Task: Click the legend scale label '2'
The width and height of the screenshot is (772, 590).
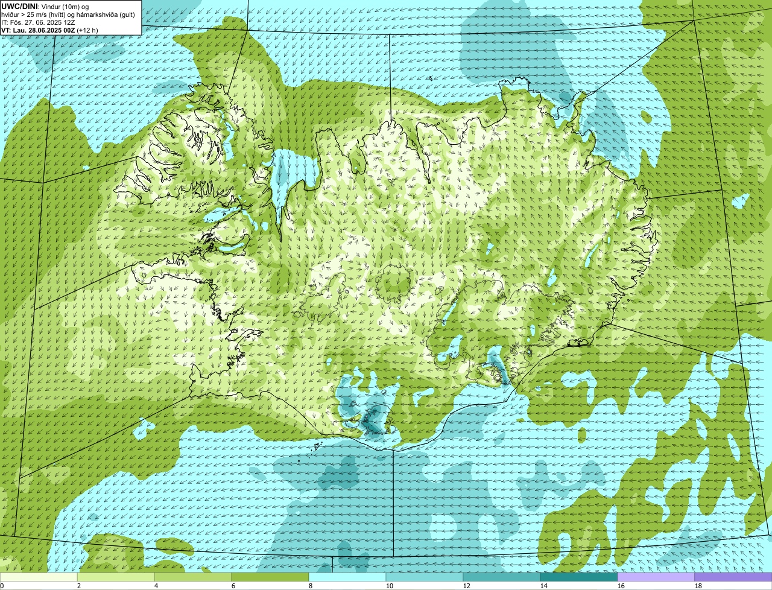Action: pyautogui.click(x=79, y=586)
